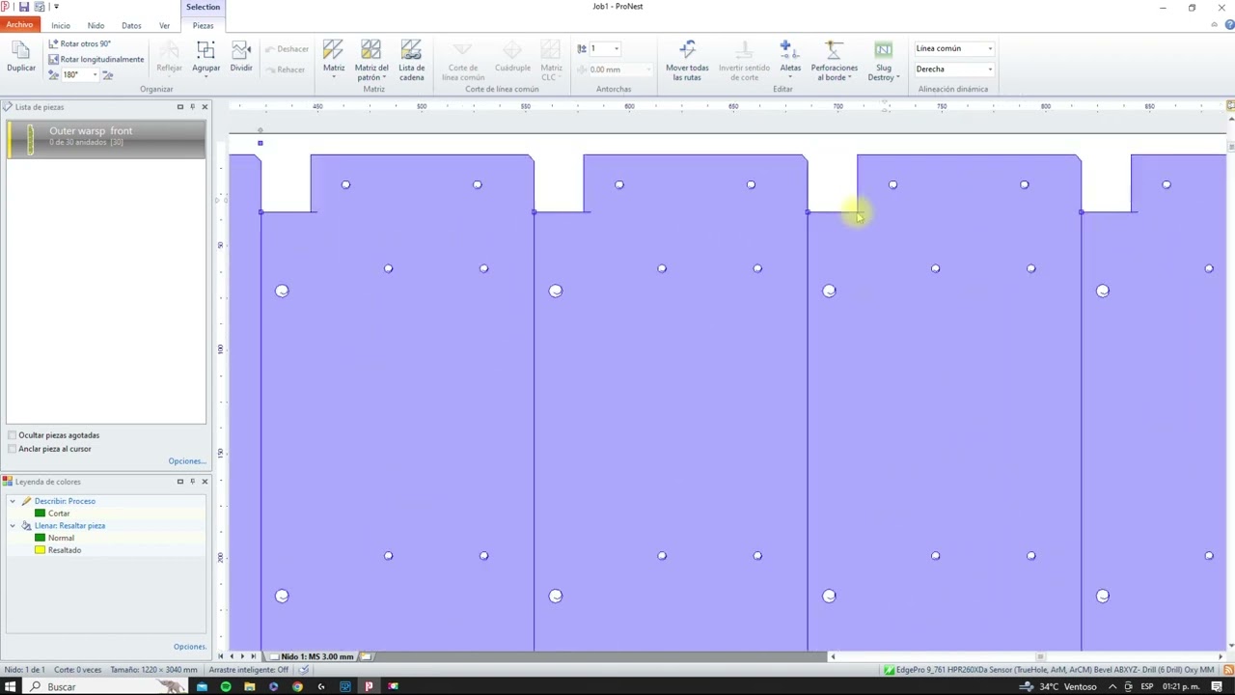Viewport: 1235px width, 695px height.
Task: Open the notifications icon in system tray
Action: pos(1217,686)
